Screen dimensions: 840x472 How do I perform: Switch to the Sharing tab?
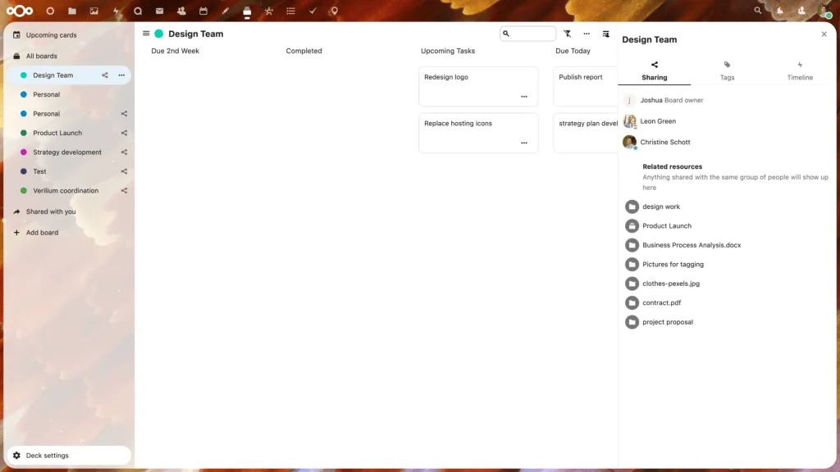point(654,70)
